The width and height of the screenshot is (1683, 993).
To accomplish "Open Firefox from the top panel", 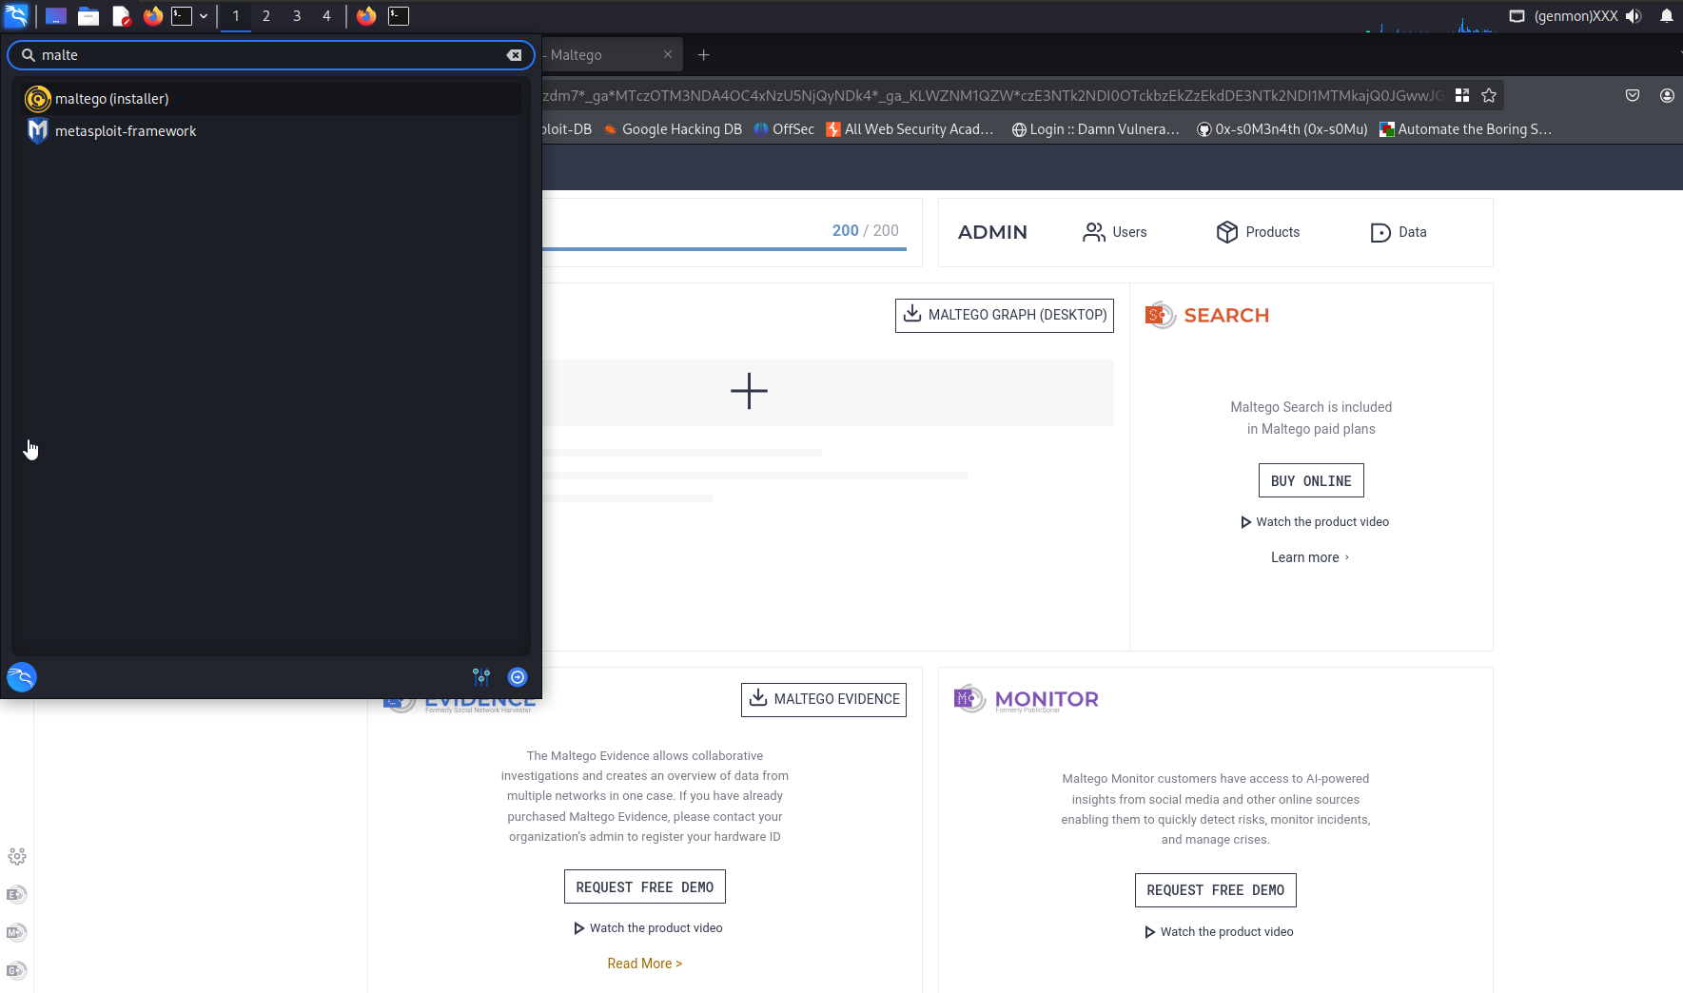I will tap(153, 16).
